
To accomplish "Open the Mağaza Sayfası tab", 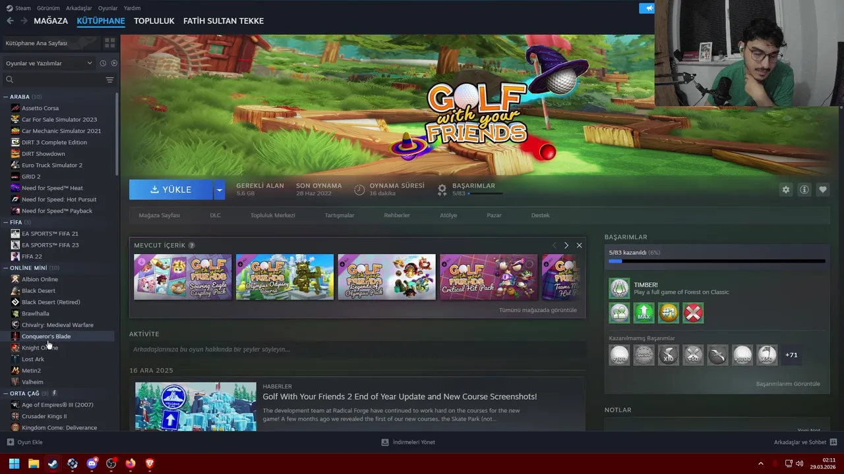I will coord(159,215).
